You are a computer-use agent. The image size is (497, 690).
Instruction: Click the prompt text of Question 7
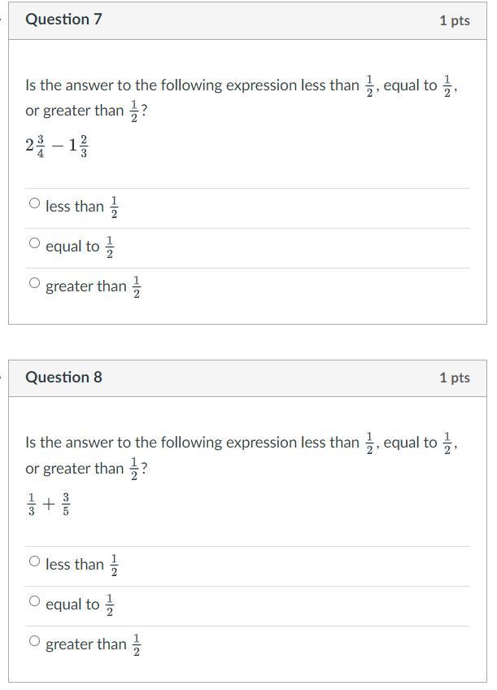point(242,98)
